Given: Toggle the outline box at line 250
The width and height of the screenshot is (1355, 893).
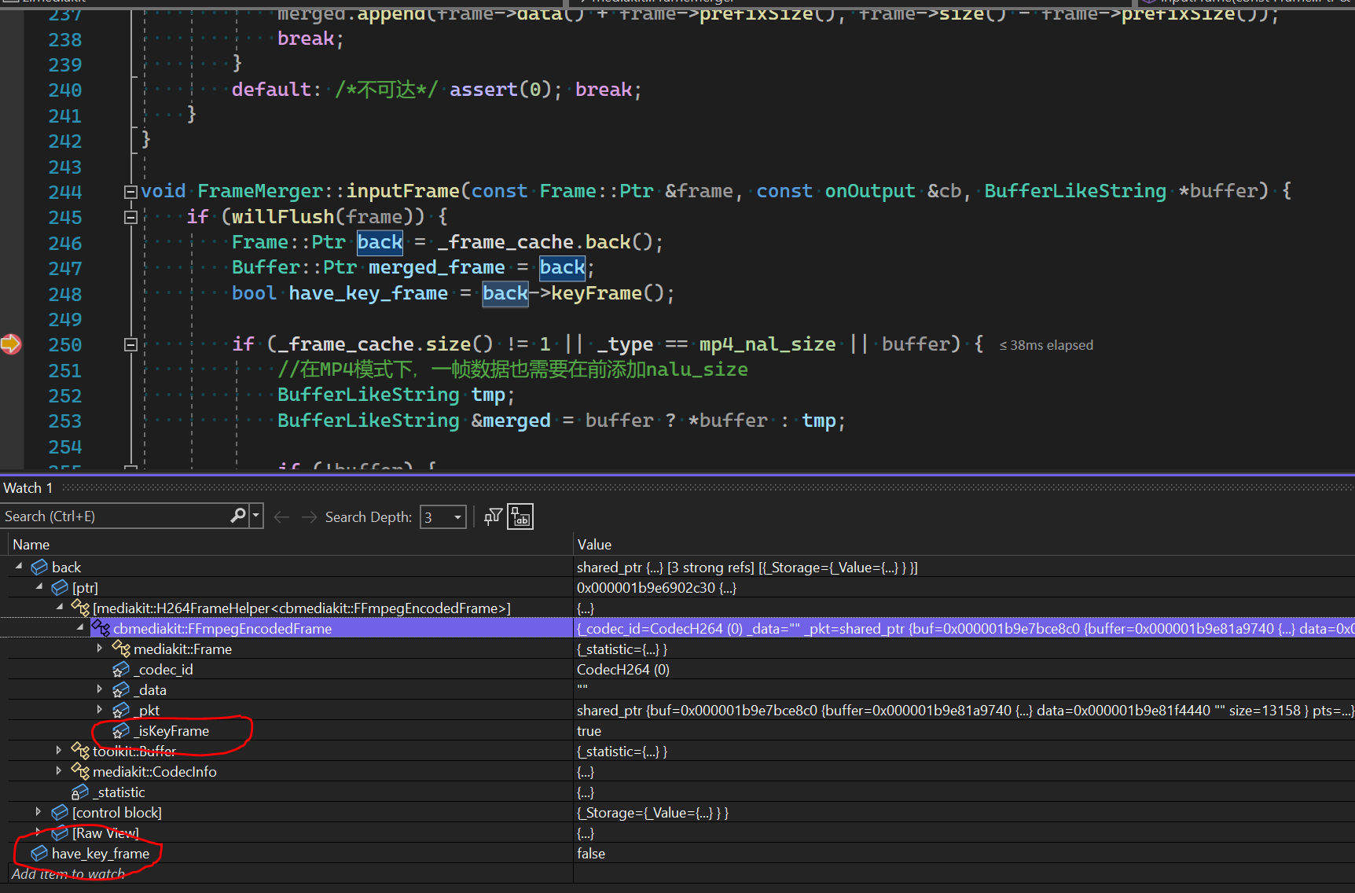Looking at the screenshot, I should [x=130, y=344].
